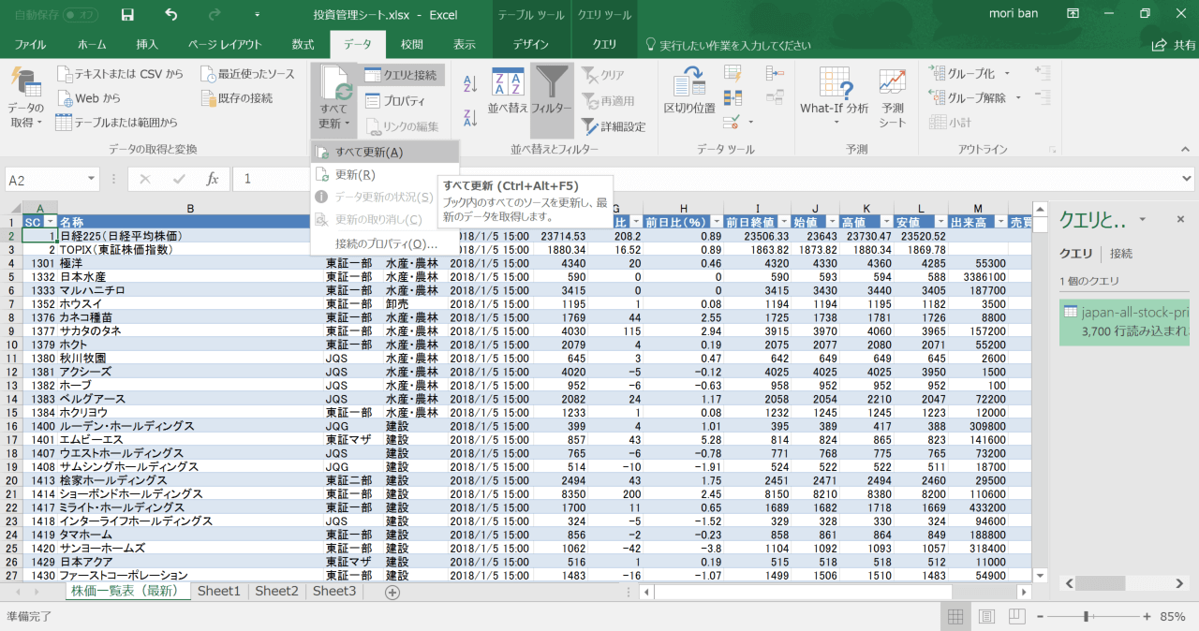Click the Save icon in title bar
1199x631 pixels.
coord(127,15)
